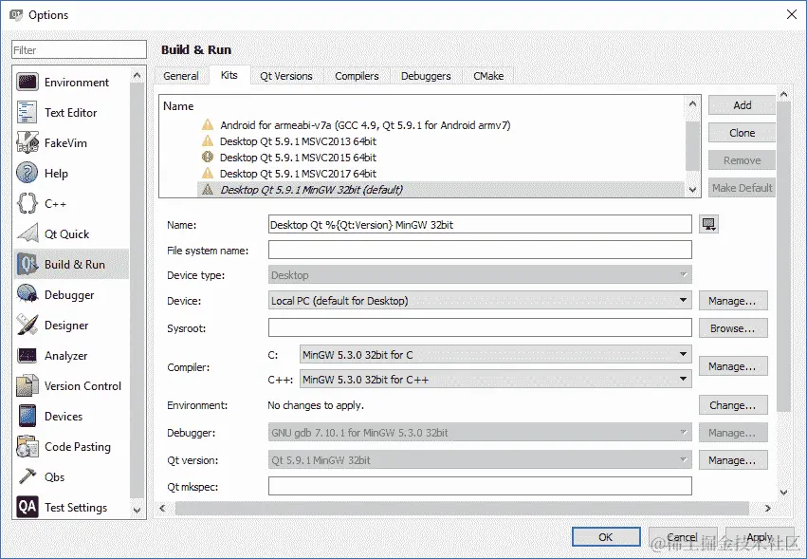This screenshot has width=807, height=559.
Task: Click the Analyzer category icon
Action: (27, 356)
